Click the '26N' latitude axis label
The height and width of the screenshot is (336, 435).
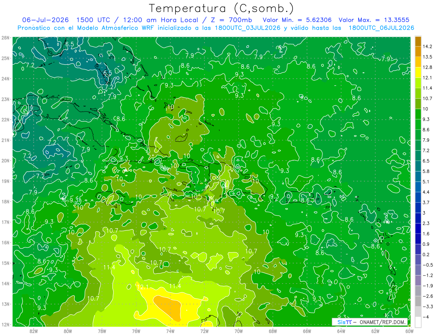pos(5,38)
